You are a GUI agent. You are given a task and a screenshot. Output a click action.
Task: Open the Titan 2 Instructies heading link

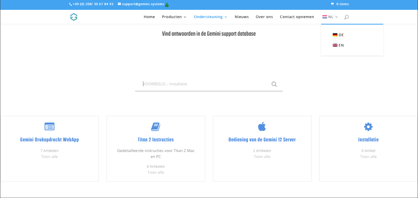[x=156, y=140]
